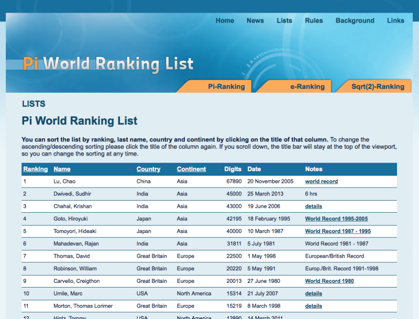Go to the Rules page
The width and height of the screenshot is (419, 319).
pyautogui.click(x=314, y=21)
